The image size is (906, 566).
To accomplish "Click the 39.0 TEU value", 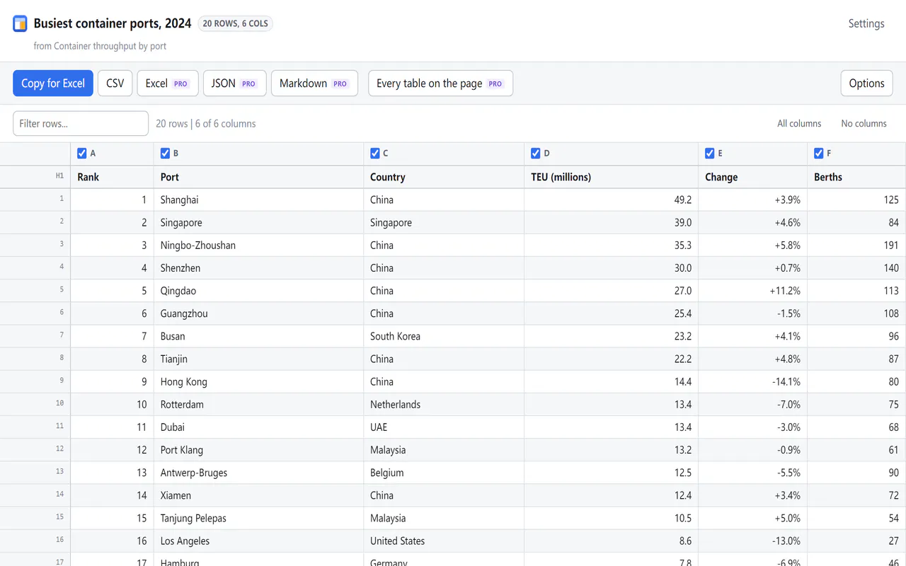I will [612, 222].
